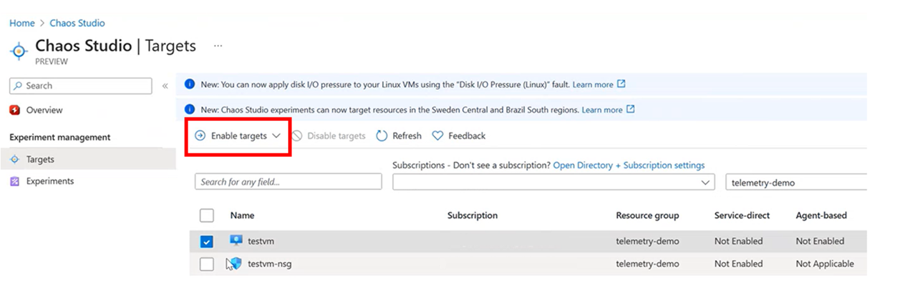Click the testvm virtual machine icon
Viewport: 897px width, 298px height.
pyautogui.click(x=236, y=241)
